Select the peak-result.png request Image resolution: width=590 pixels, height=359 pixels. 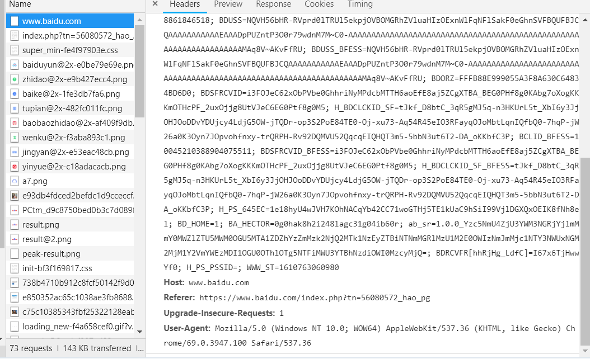pos(70,254)
